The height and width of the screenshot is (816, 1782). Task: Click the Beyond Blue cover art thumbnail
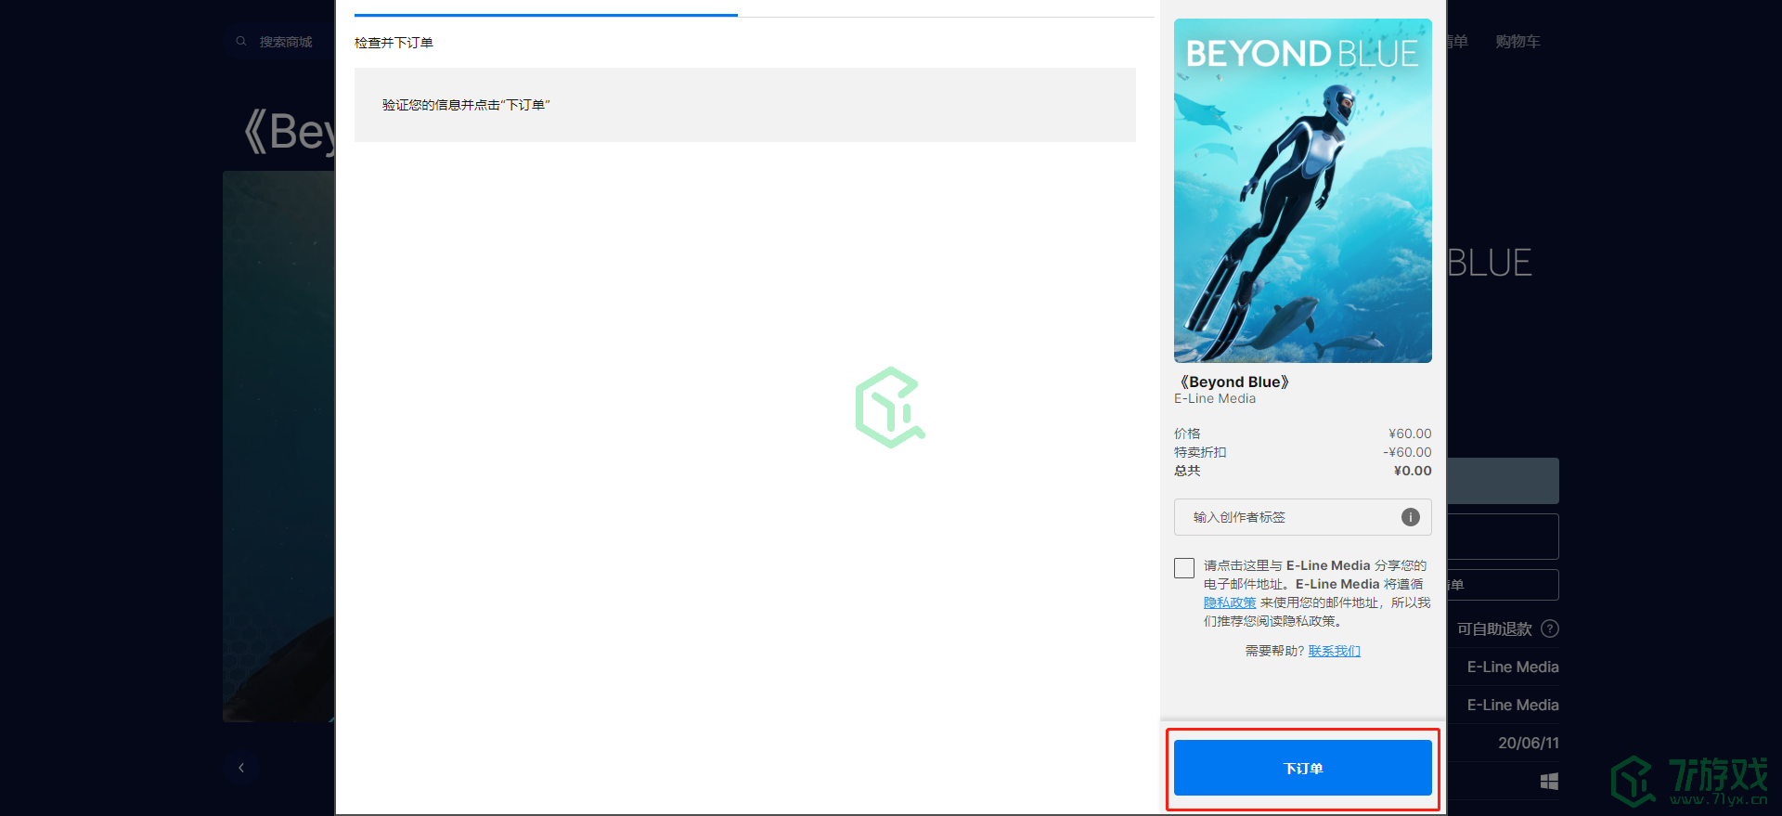tap(1302, 190)
